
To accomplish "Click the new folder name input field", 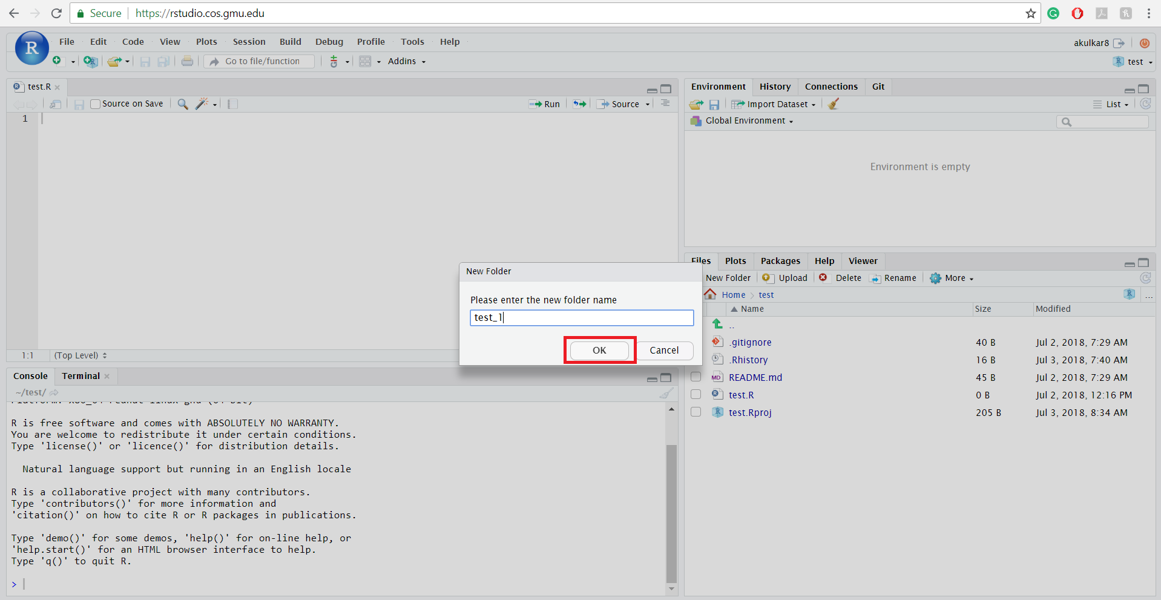I will (582, 318).
